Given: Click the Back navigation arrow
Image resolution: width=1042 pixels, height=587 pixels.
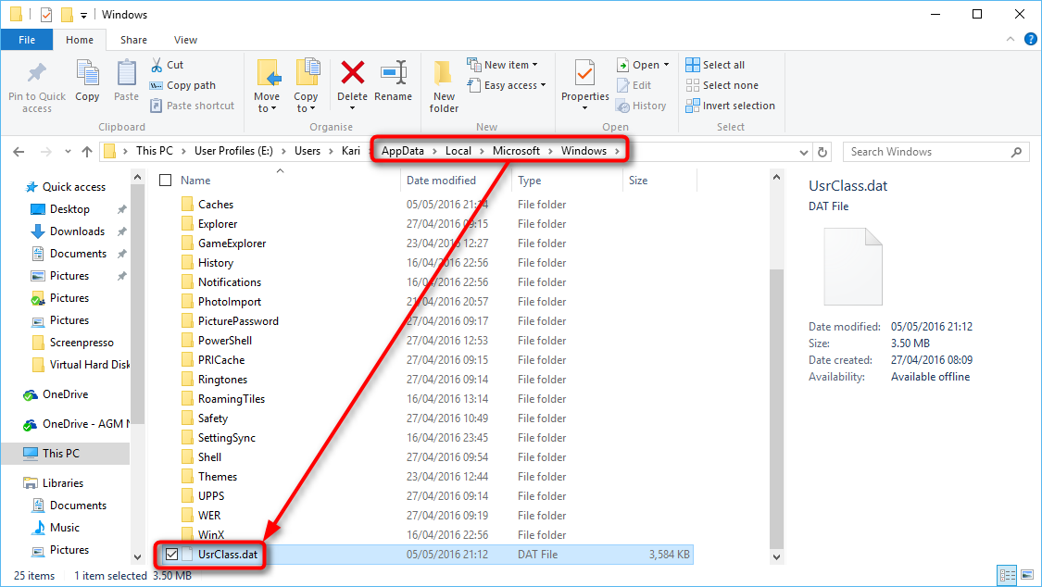Looking at the screenshot, I should (19, 152).
